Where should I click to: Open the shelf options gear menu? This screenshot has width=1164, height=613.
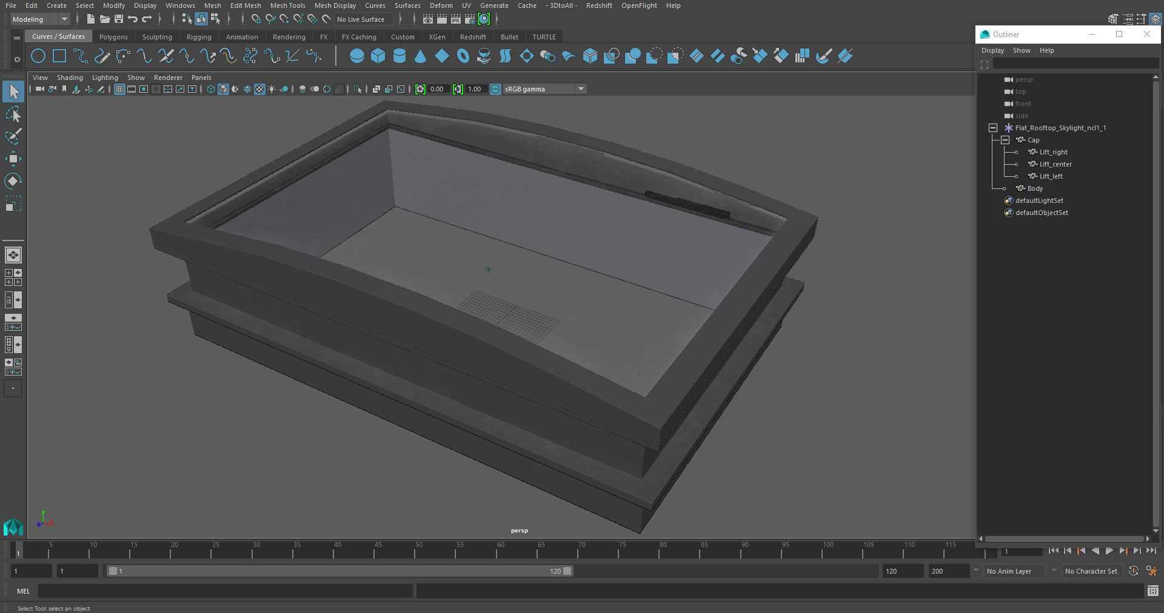[x=17, y=59]
